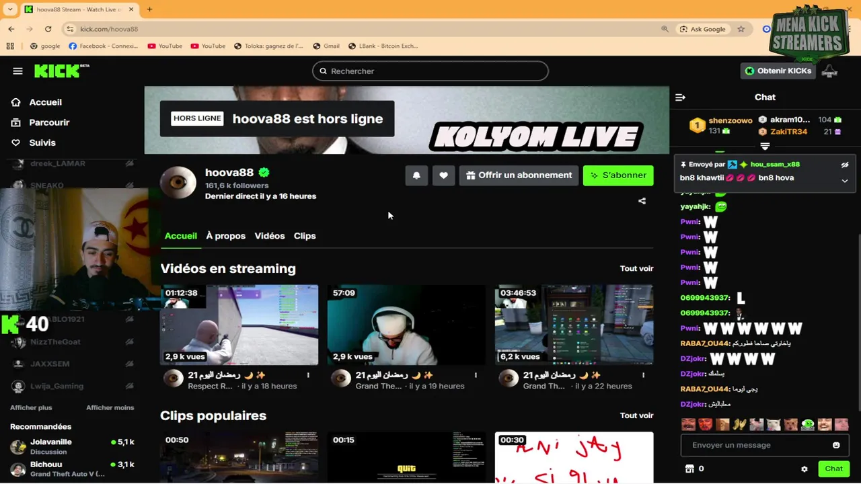This screenshot has width=861, height=484.
Task: Click Afficher plus in sidebar
Action: coord(31,407)
